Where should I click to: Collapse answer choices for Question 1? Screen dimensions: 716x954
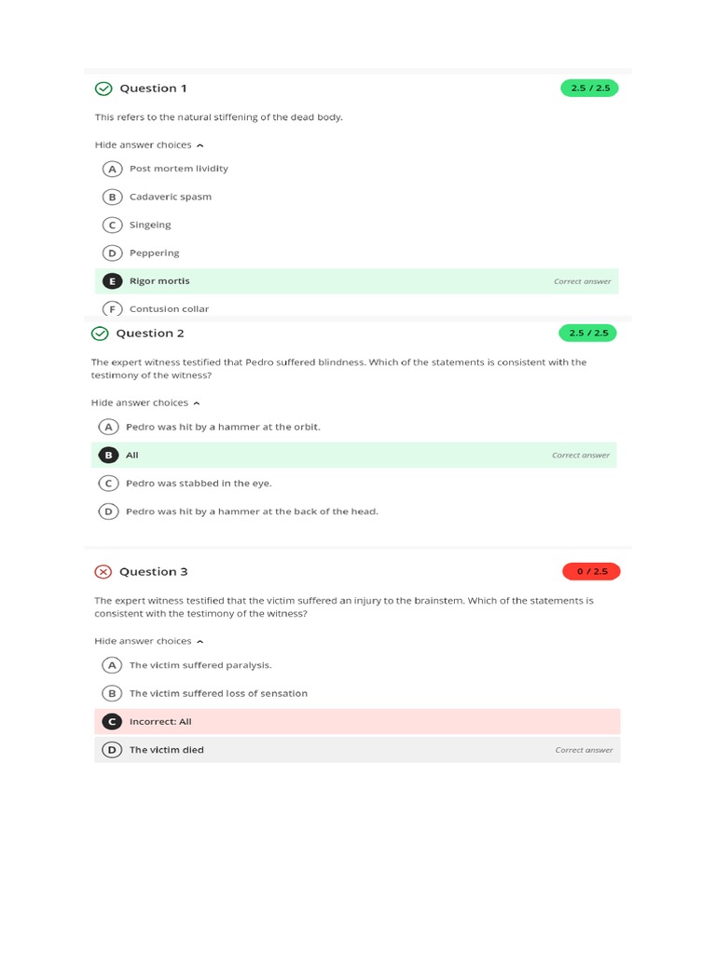click(149, 145)
